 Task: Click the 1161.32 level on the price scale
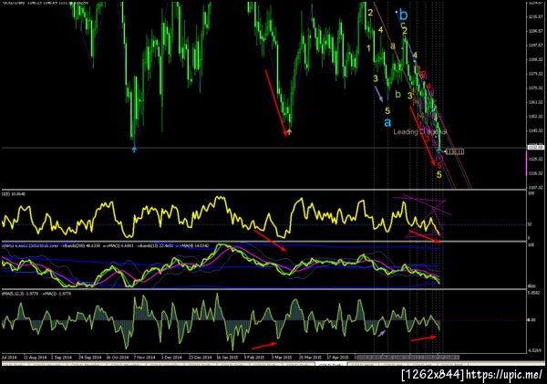click(x=535, y=102)
